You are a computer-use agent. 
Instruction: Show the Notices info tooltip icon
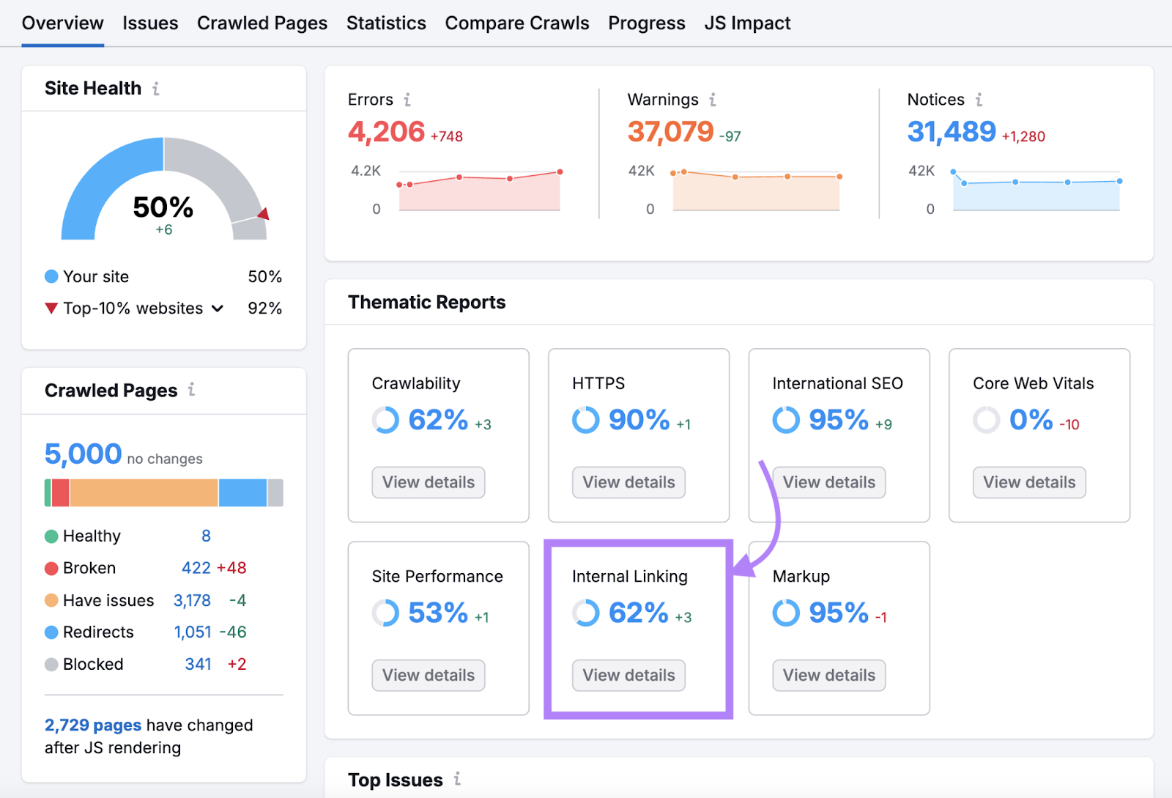tap(979, 100)
